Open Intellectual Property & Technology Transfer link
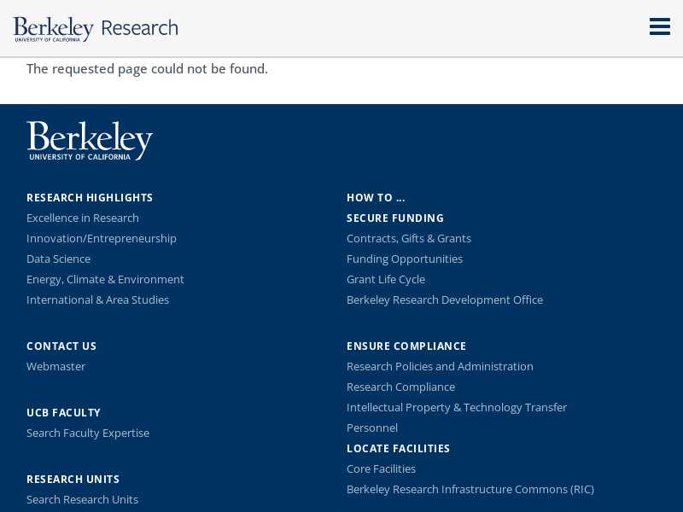683x512 pixels. tap(457, 408)
